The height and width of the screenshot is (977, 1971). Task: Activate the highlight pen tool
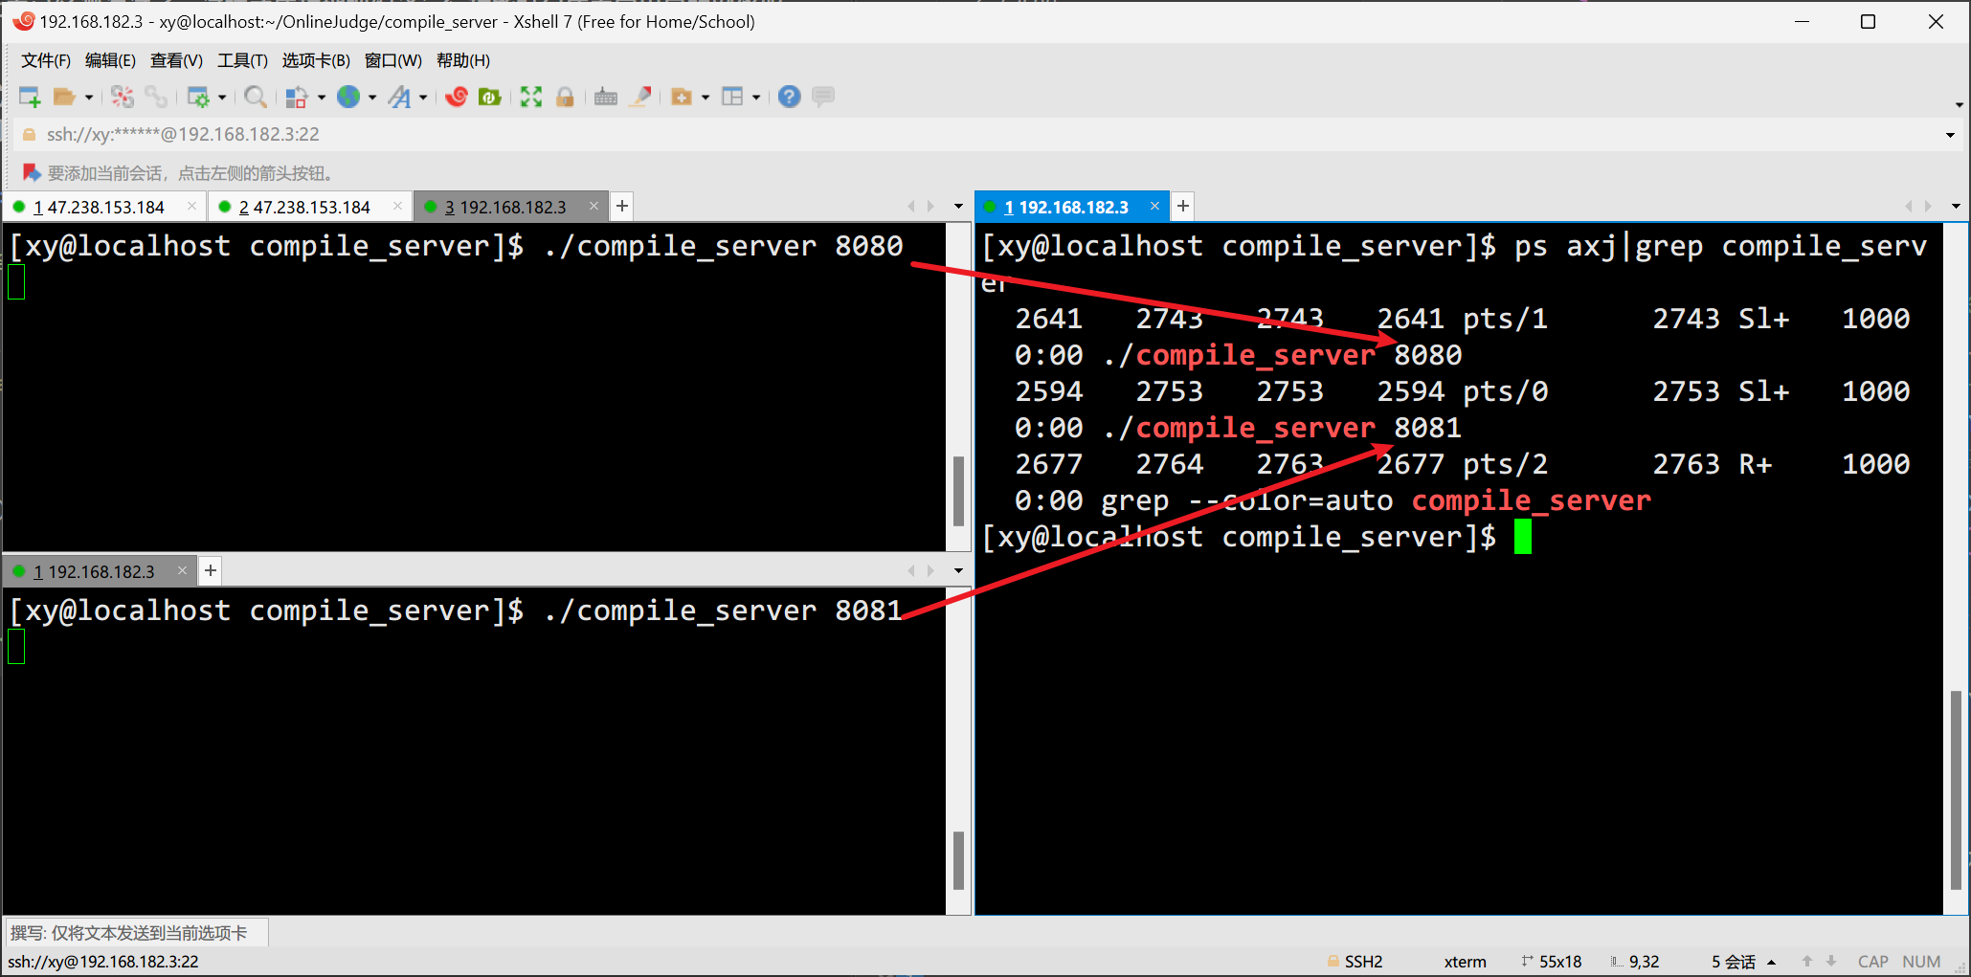coord(640,96)
